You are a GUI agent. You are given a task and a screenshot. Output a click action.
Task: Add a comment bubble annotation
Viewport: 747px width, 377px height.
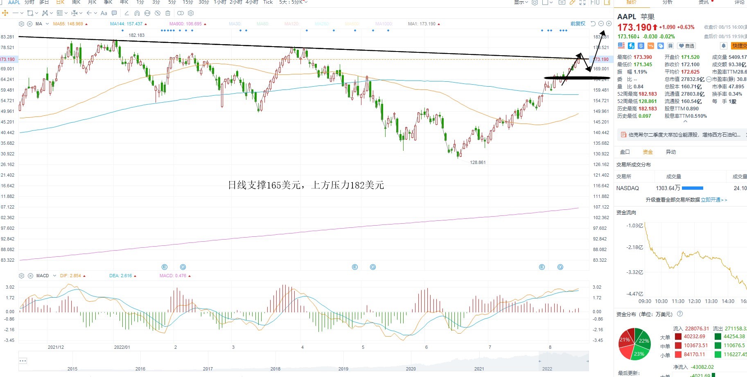(114, 13)
